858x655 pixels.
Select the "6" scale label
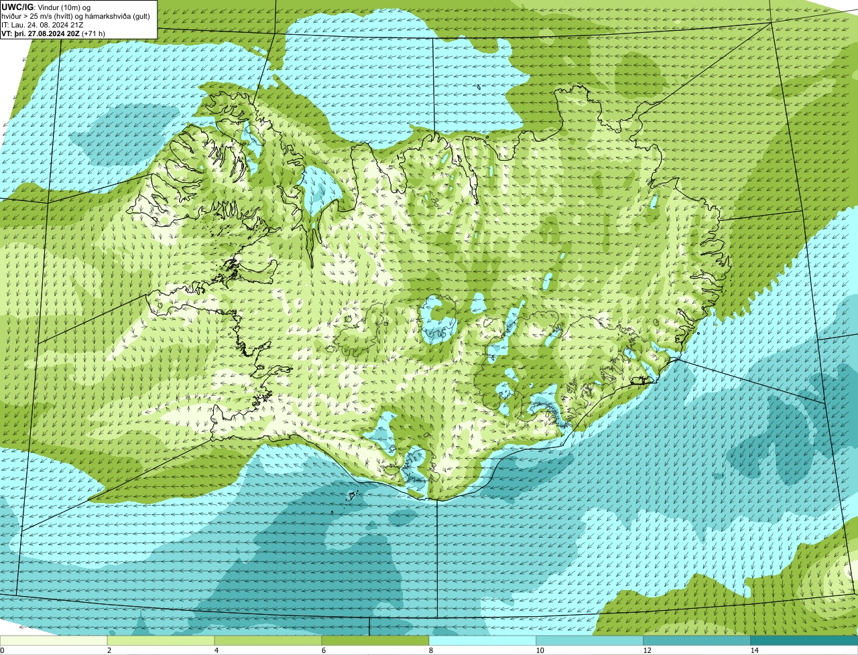click(323, 650)
